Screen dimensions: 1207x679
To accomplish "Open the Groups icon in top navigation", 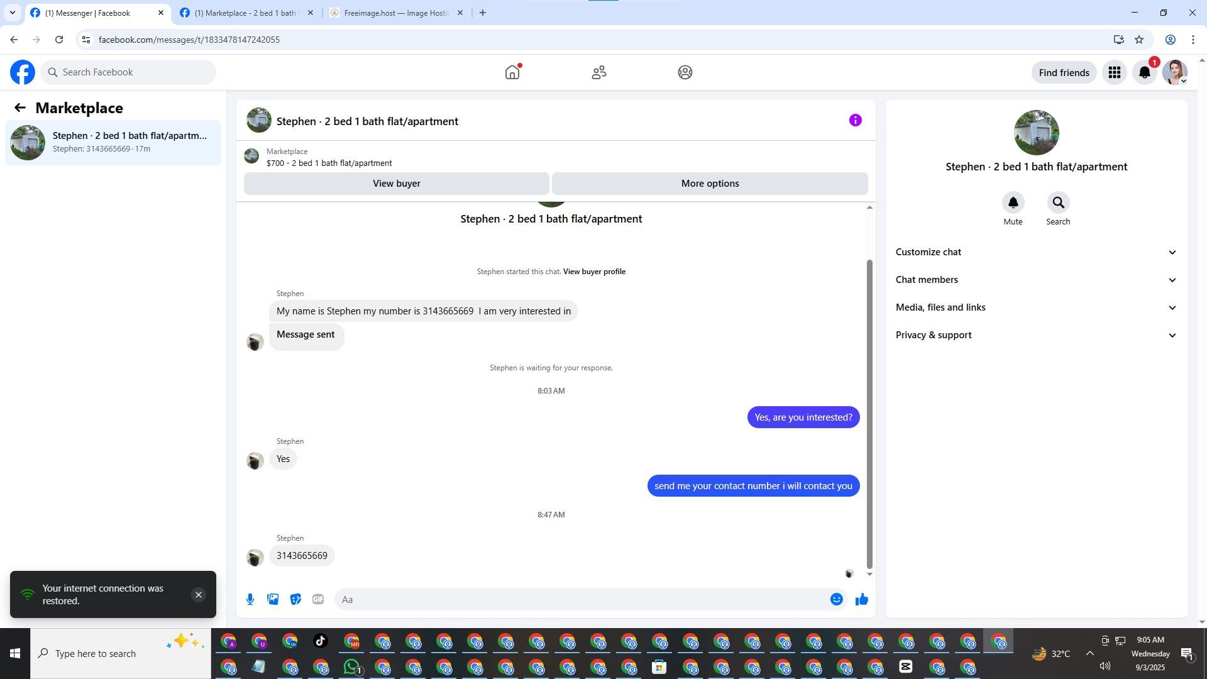I will pyautogui.click(x=685, y=72).
